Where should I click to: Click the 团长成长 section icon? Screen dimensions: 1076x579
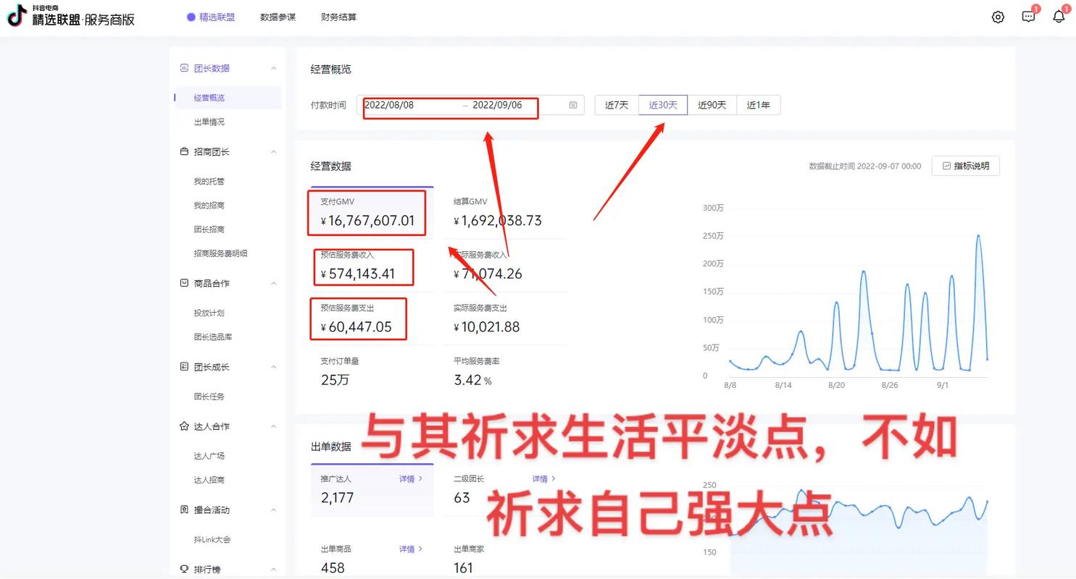184,367
